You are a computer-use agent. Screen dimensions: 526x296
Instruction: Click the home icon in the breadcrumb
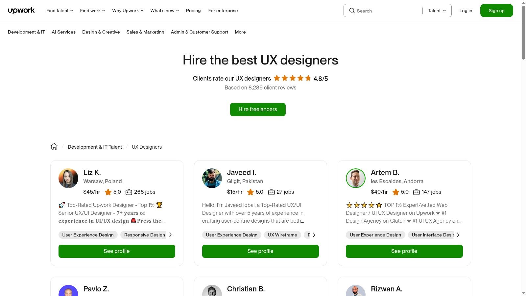pyautogui.click(x=54, y=146)
